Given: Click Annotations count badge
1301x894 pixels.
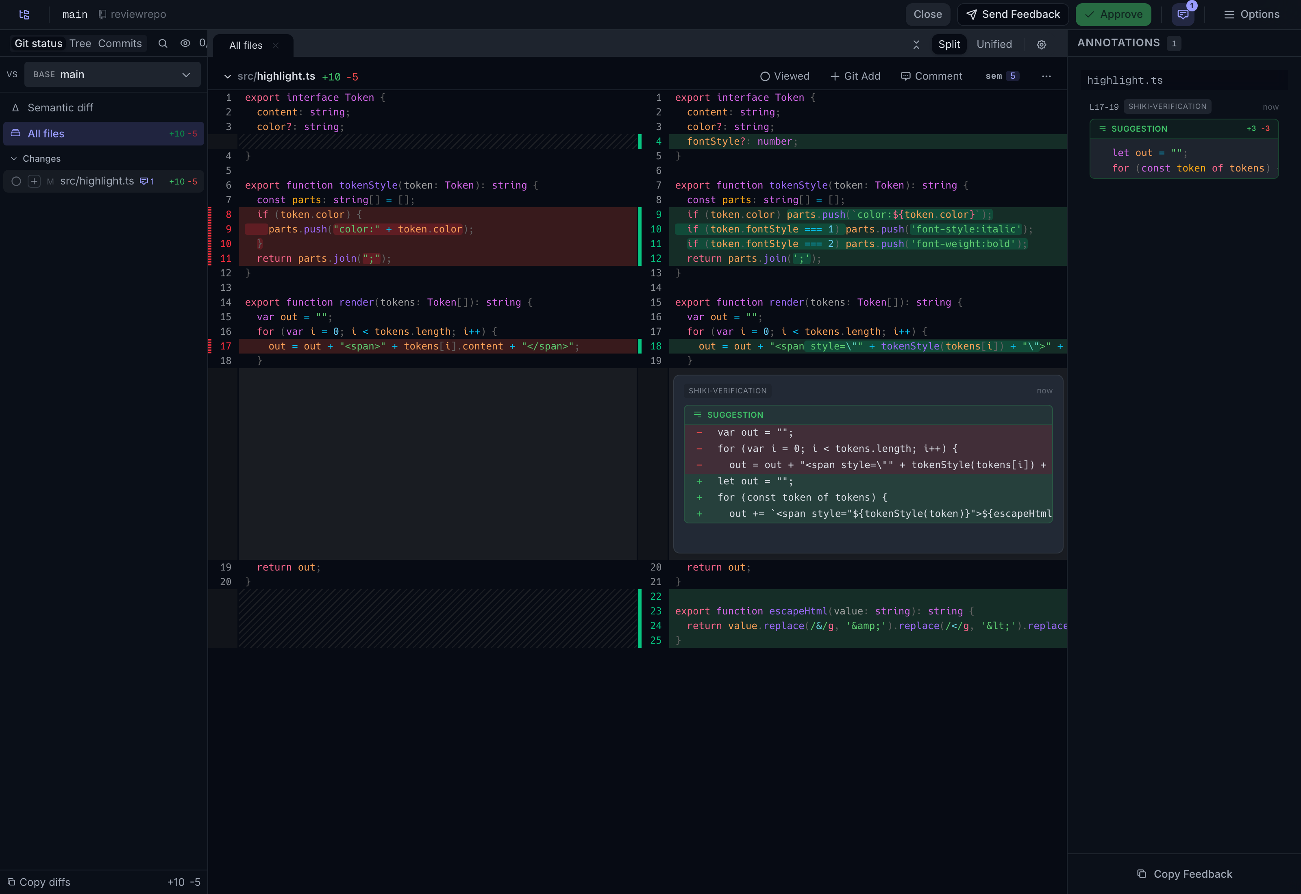Looking at the screenshot, I should point(1174,44).
